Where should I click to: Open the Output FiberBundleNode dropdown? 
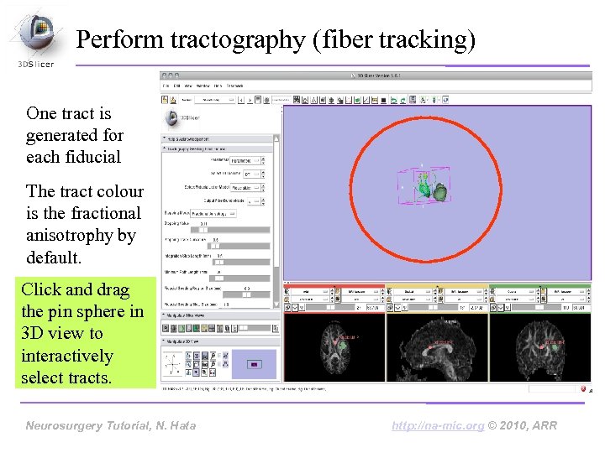pyautogui.click(x=255, y=201)
